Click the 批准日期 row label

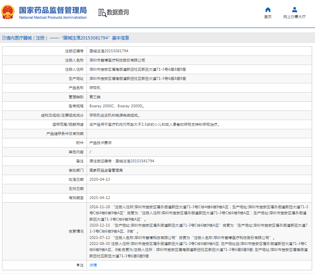[76, 179]
